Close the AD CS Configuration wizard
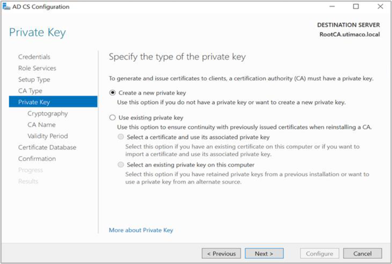 [380, 7]
